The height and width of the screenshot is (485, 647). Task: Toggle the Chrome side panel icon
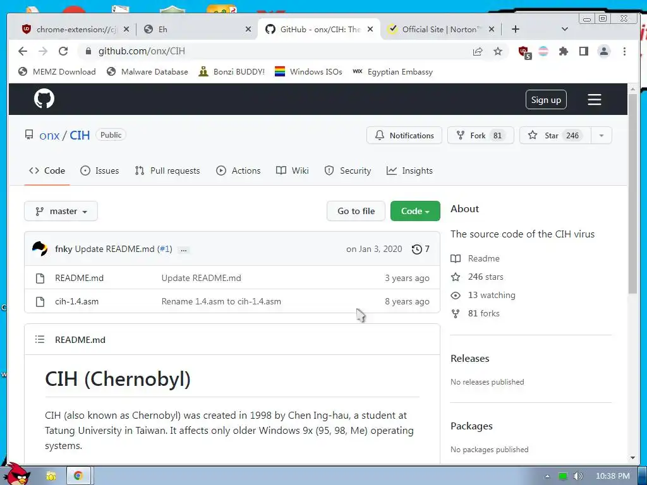(x=583, y=51)
